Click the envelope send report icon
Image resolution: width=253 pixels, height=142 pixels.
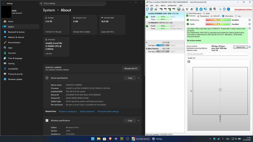tap(201, 9)
